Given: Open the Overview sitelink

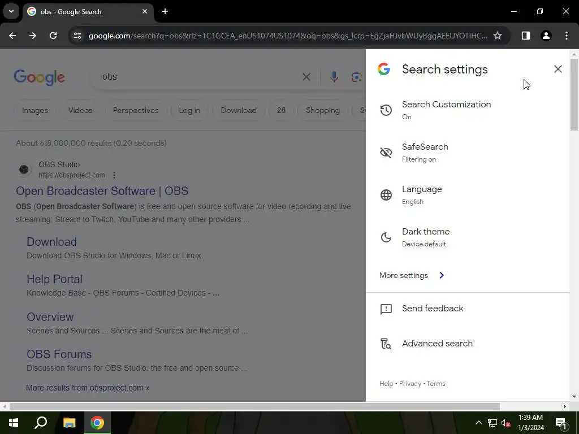Looking at the screenshot, I should pyautogui.click(x=50, y=317).
